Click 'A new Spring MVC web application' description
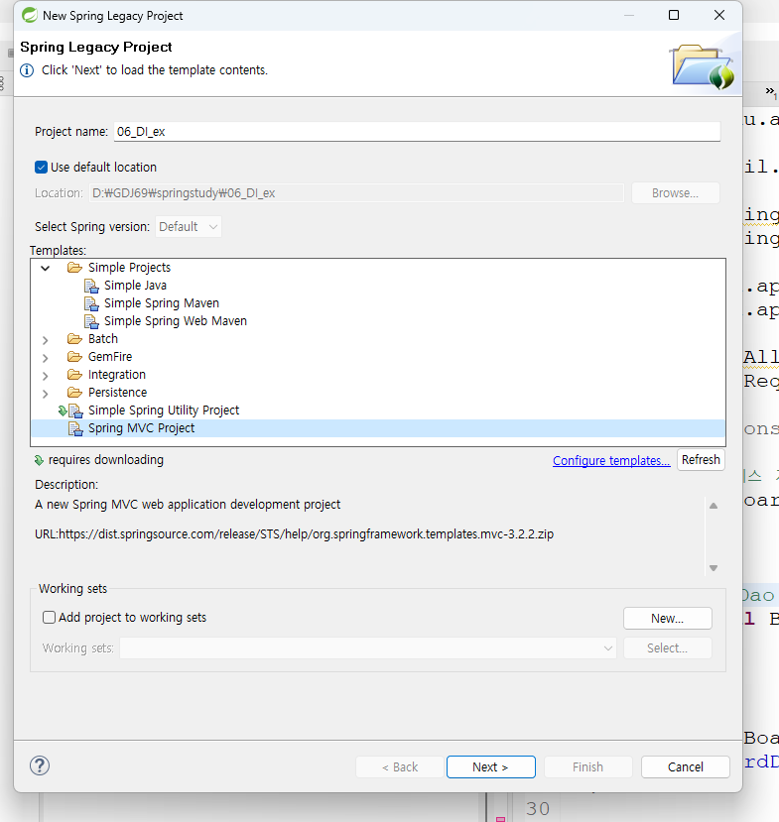 pos(188,505)
